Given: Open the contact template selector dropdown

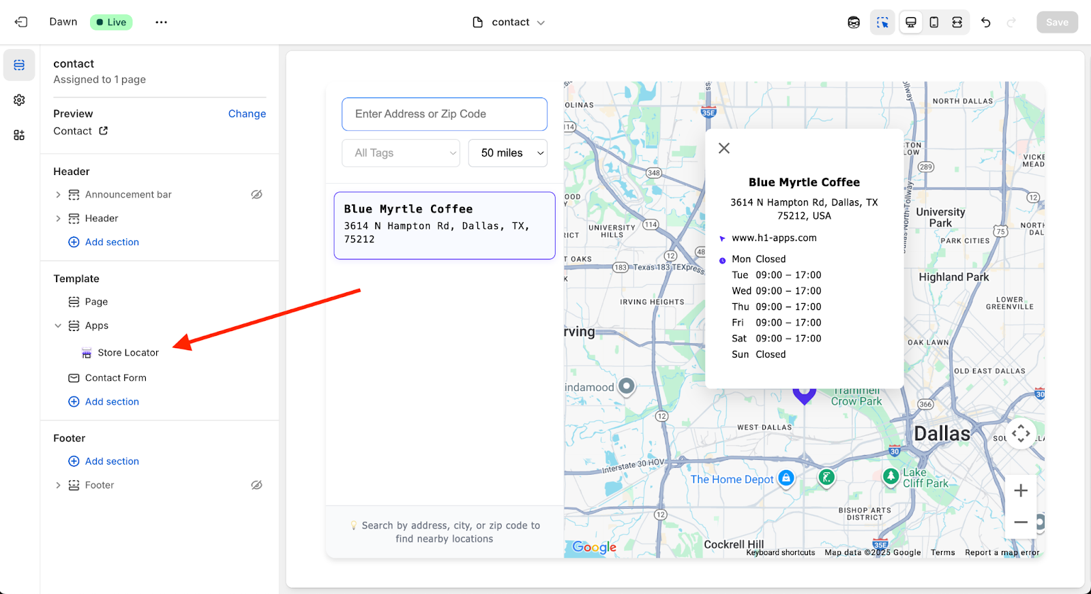Looking at the screenshot, I should (x=509, y=22).
